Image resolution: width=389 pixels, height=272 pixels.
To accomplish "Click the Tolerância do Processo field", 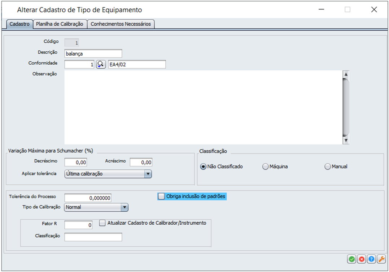I will [88, 198].
